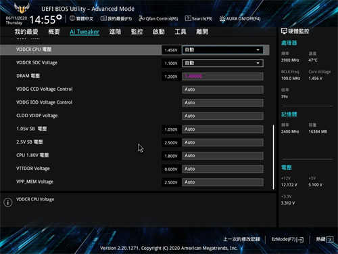The width and height of the screenshot is (338, 254).
Task: Switch to the Advanced tab after Ai Tweaker
Action: click(x=115, y=32)
